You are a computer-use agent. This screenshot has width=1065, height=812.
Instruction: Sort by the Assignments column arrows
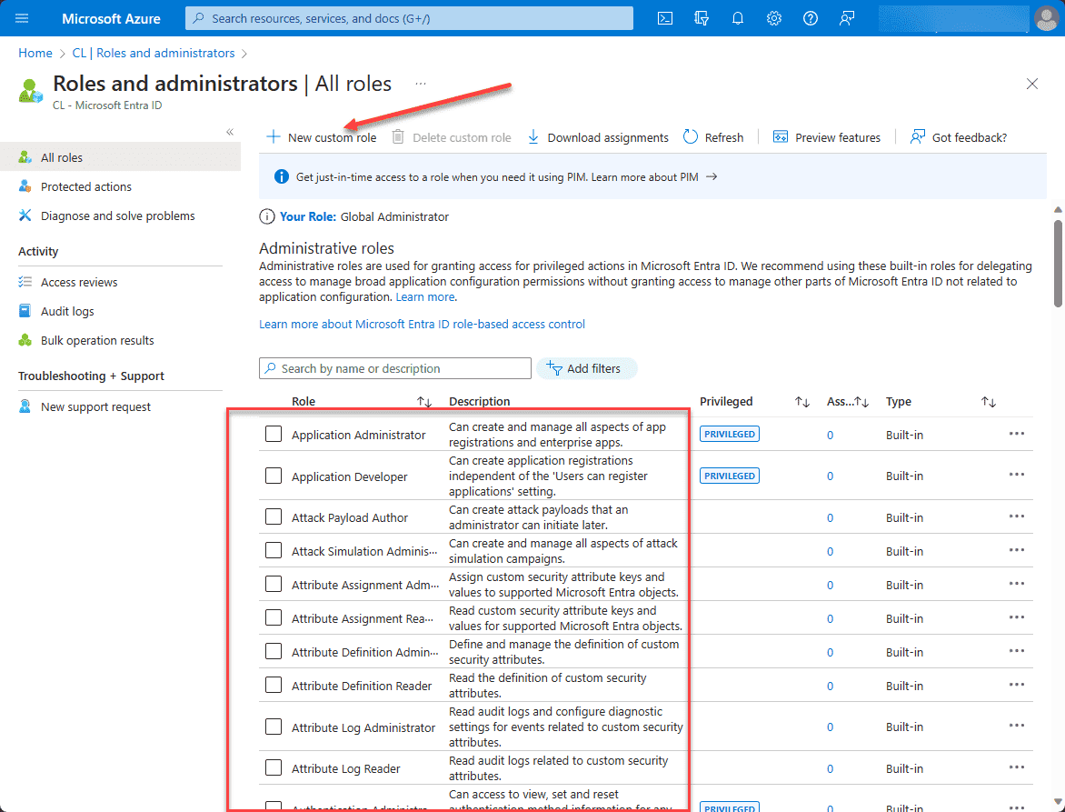click(x=861, y=402)
